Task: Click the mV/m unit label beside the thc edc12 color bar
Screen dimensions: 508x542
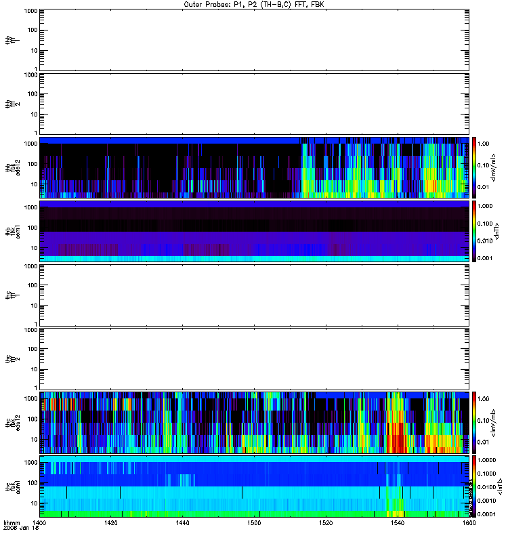Action: [494, 423]
